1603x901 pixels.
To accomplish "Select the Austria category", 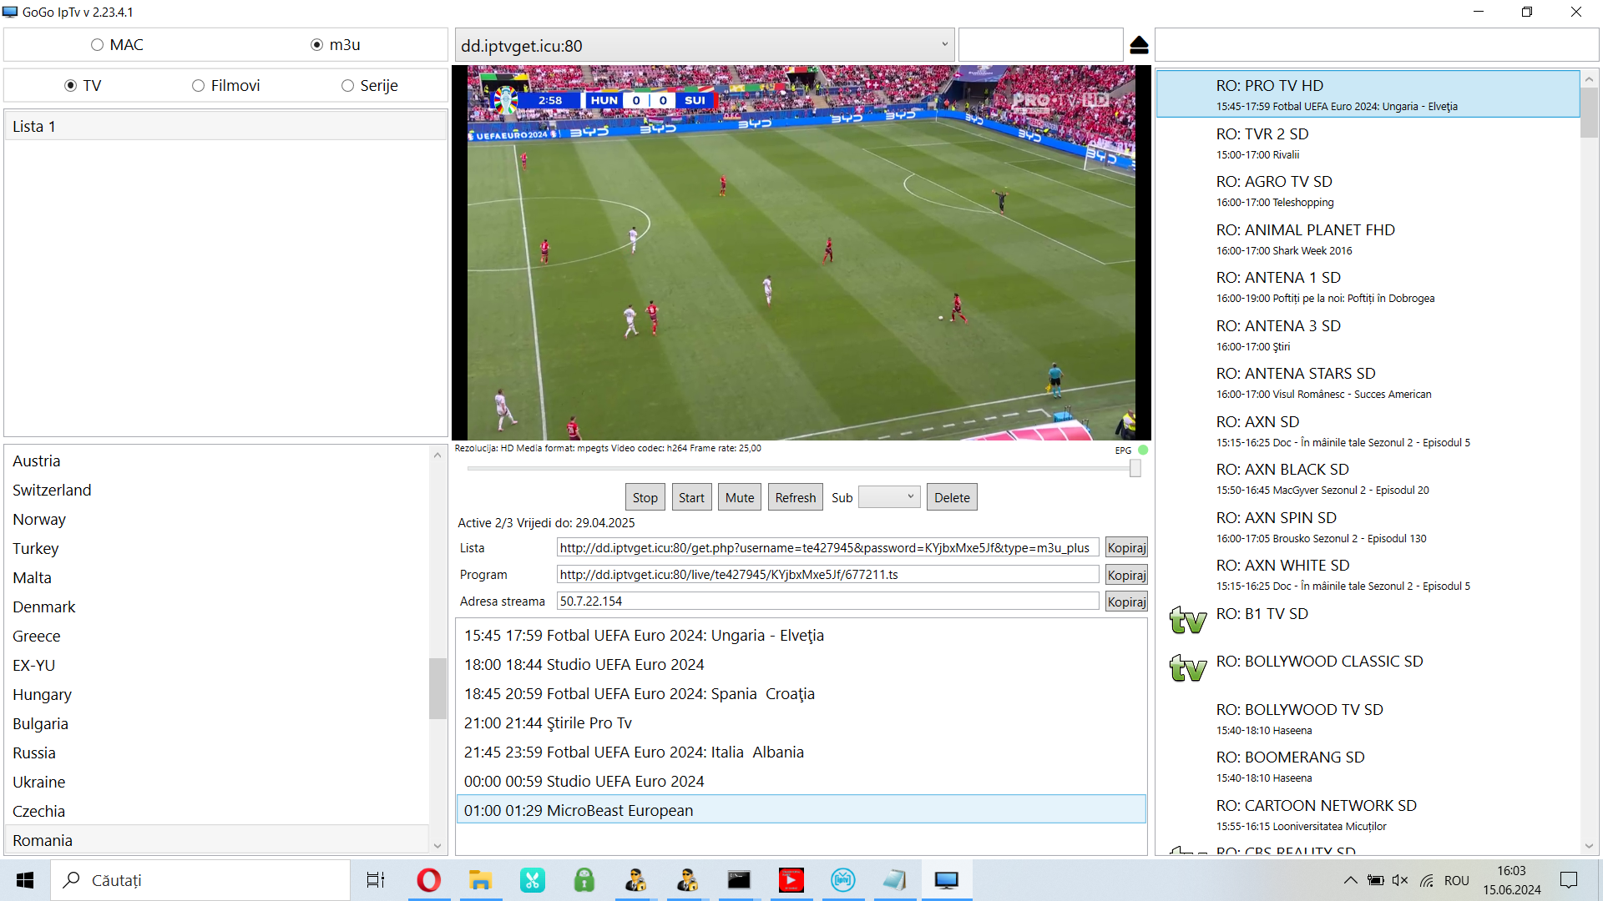I will (x=217, y=461).
